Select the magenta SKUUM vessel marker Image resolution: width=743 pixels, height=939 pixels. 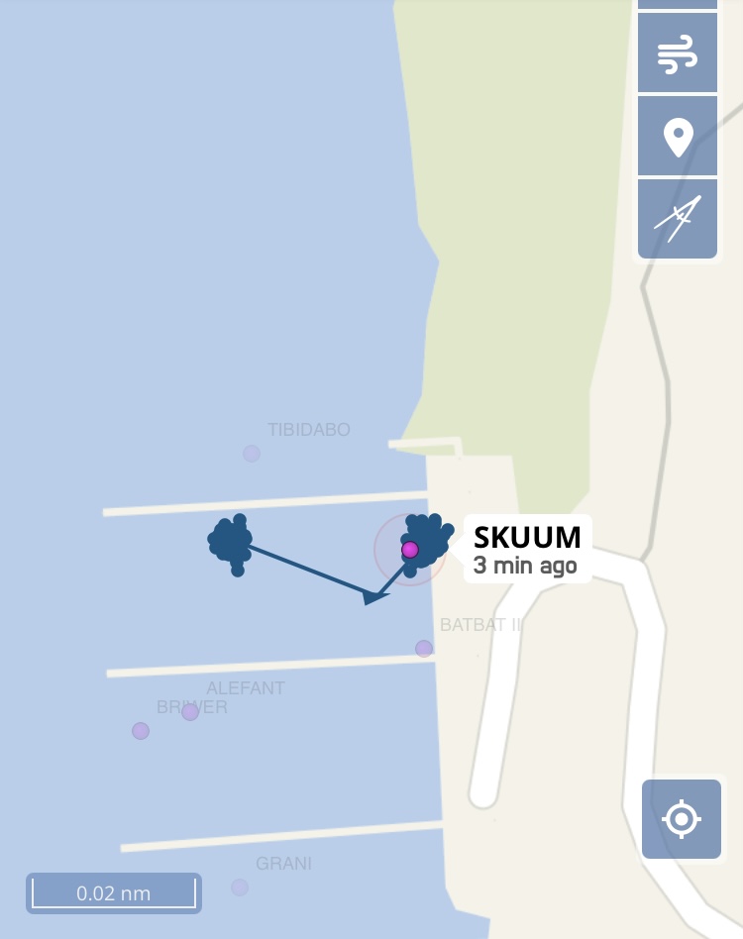(410, 549)
